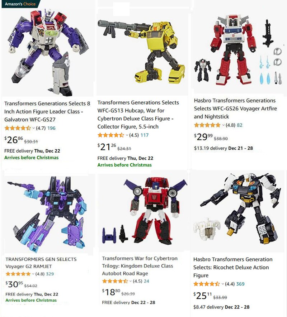Image resolution: width=287 pixels, height=317 pixels.
Task: Click the $30.95 price of G2 Ramjet
Action: 14,284
